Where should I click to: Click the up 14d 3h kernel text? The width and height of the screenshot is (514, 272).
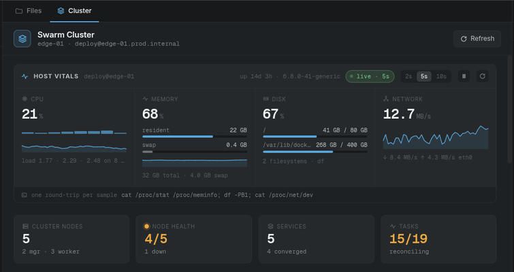pyautogui.click(x=290, y=76)
